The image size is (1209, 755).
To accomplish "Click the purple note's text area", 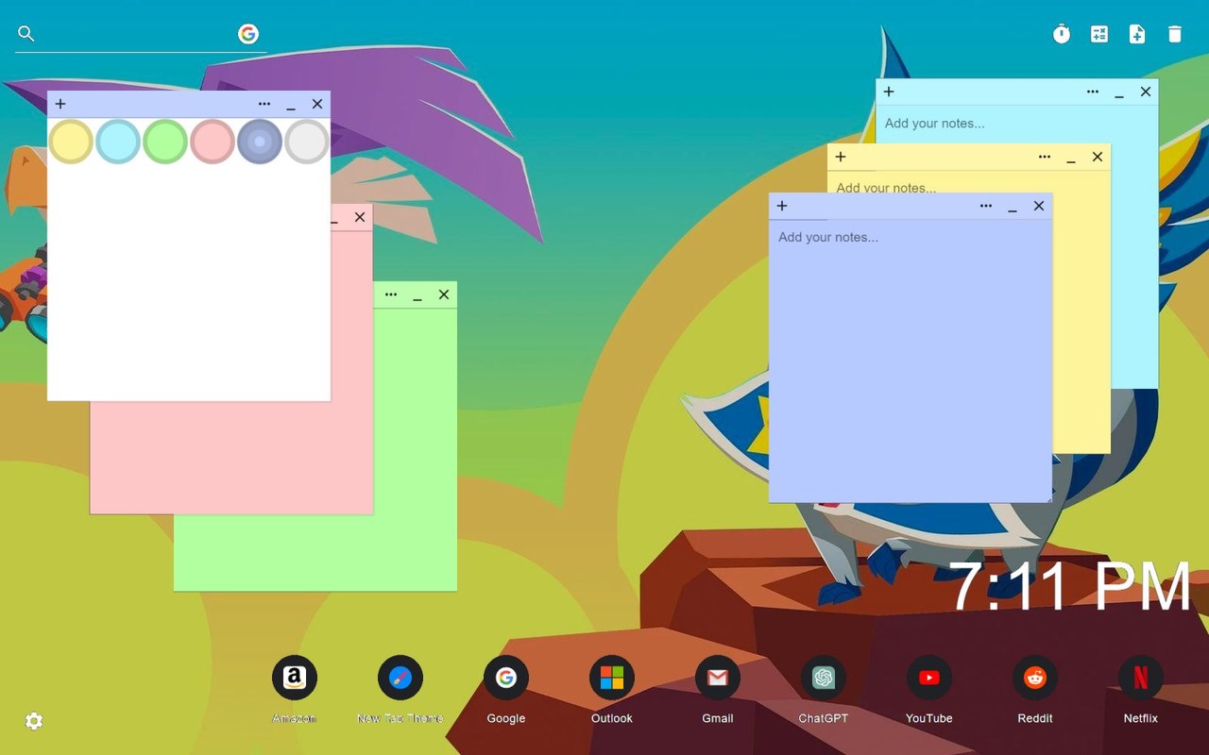I will pos(911,361).
